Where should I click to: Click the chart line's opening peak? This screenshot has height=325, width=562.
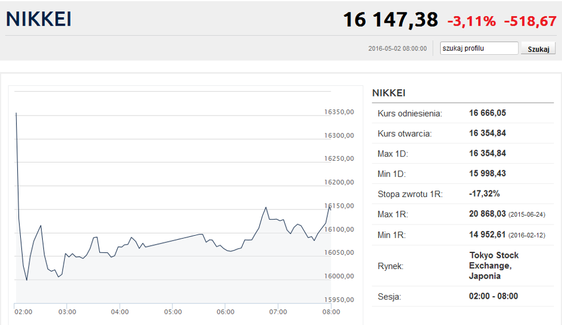16,113
